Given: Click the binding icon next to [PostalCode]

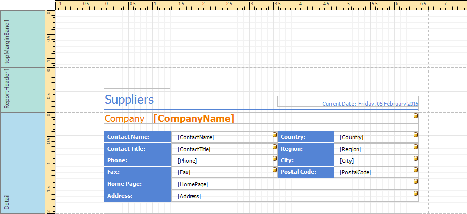Looking at the screenshot, I should pos(416,170).
